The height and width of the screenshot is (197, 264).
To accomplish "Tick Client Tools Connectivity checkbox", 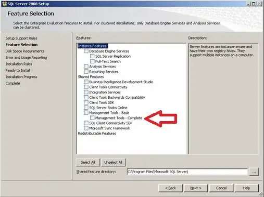I will tap(86, 87).
